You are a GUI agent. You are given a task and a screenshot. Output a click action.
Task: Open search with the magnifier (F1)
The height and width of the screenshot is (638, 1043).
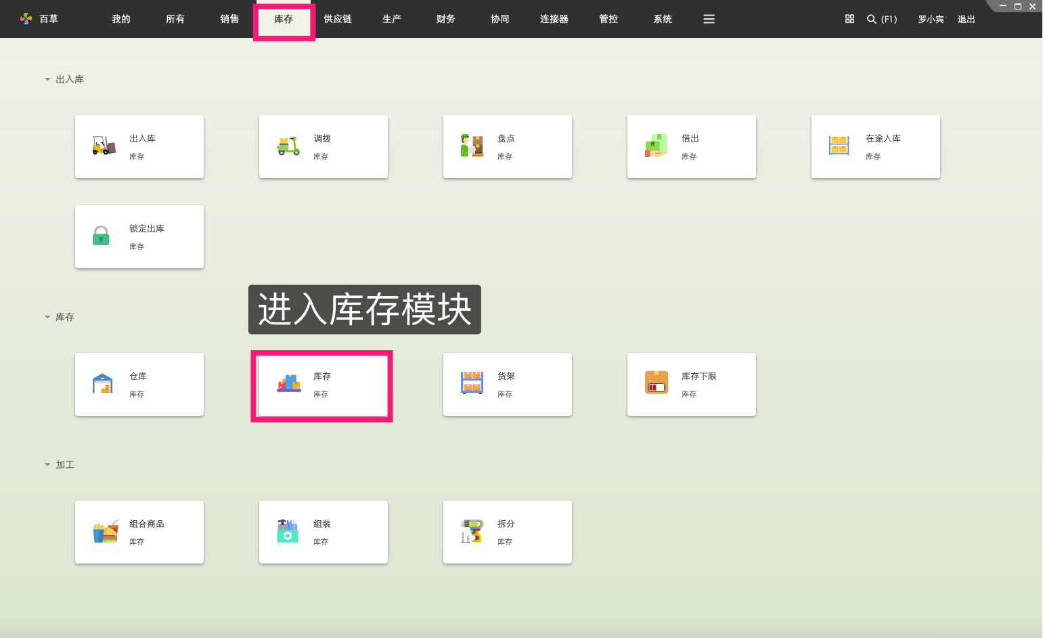coord(872,19)
